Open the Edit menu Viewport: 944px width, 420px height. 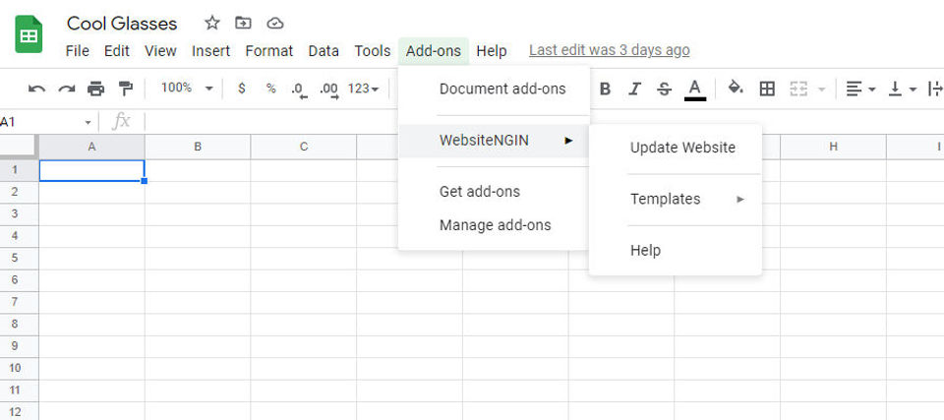click(117, 51)
